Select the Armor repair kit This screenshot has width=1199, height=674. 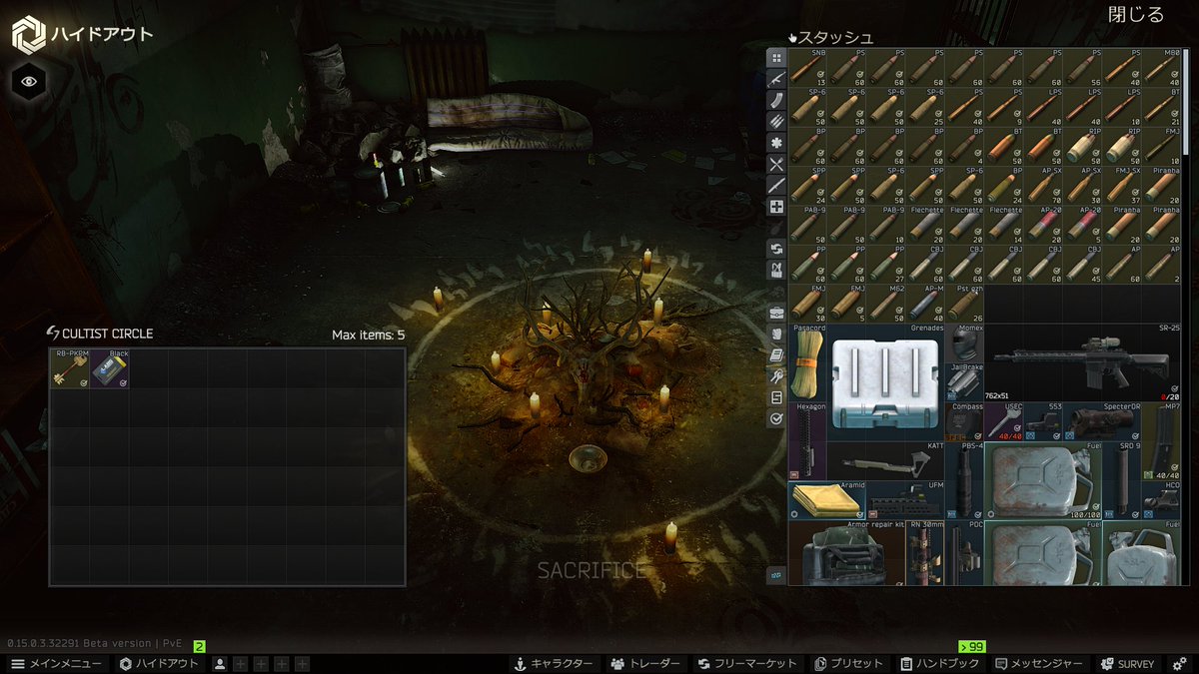pos(847,552)
